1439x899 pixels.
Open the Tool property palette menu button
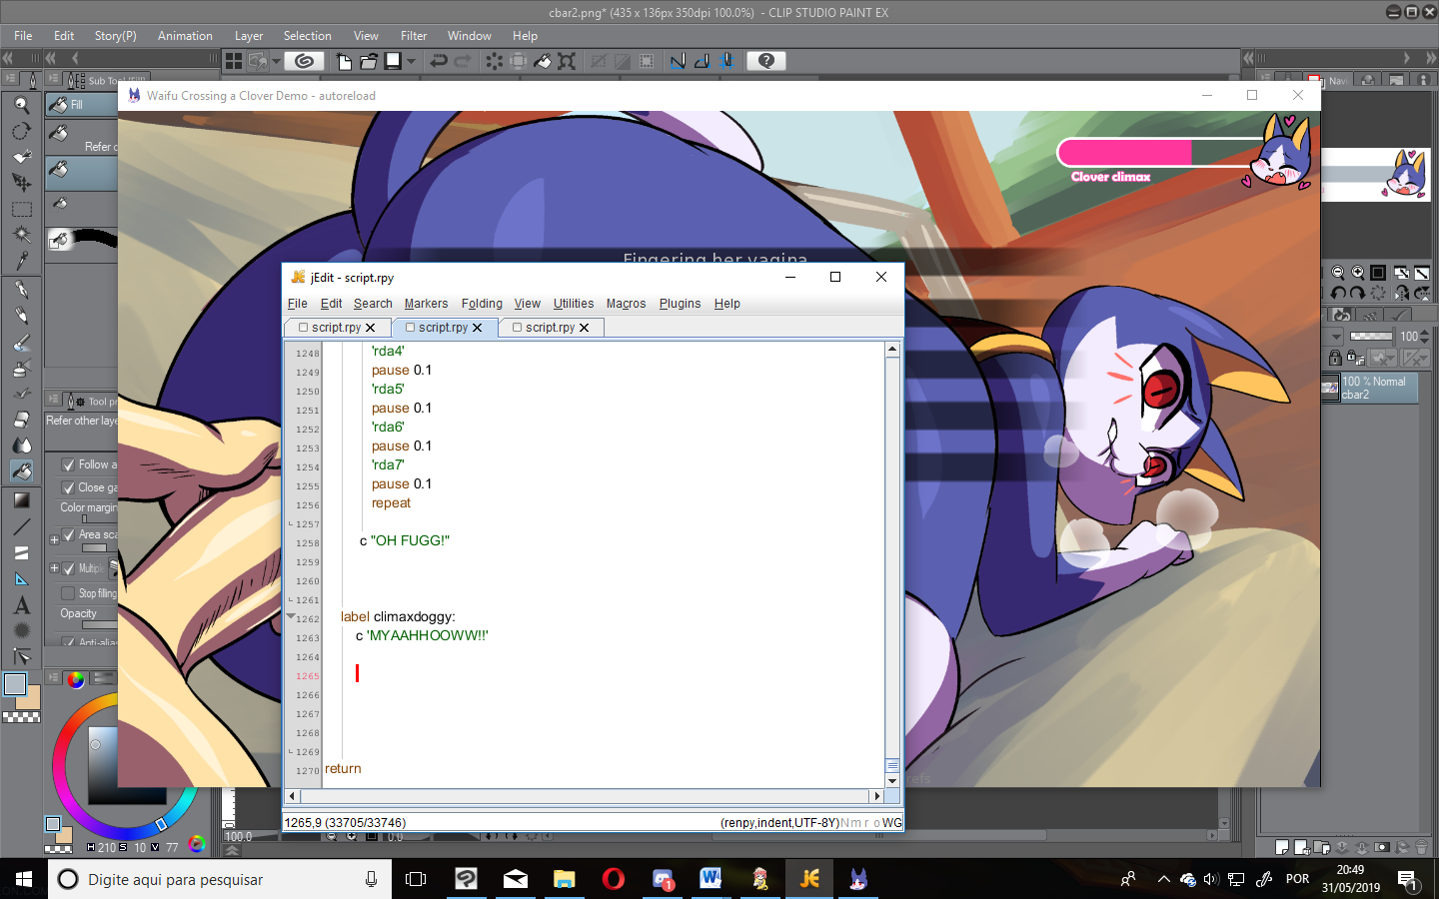tap(54, 400)
